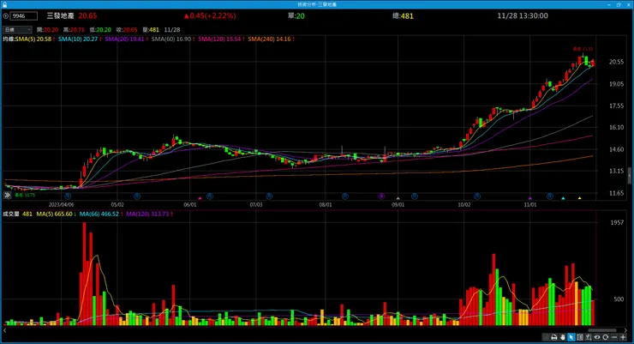Click the 11/28 13:30:00 timestamp
The height and width of the screenshot is (344, 634).
(x=523, y=15)
